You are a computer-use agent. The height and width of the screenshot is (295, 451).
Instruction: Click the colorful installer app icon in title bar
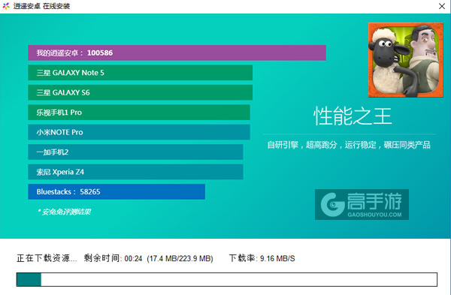point(6,6)
